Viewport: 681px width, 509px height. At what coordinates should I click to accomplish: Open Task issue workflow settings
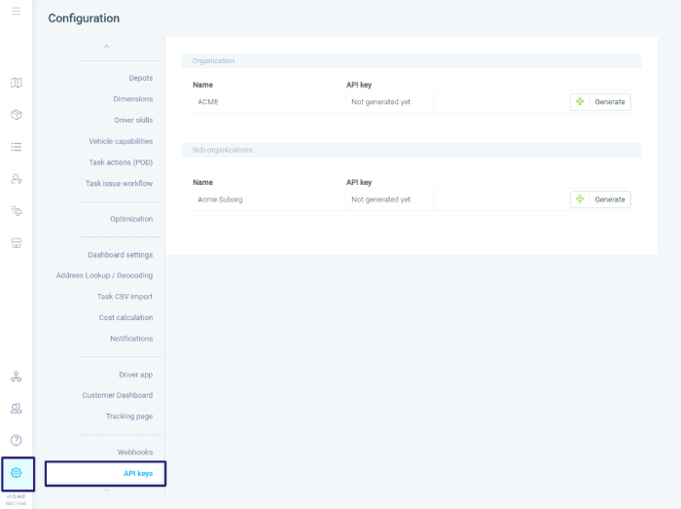coord(119,183)
